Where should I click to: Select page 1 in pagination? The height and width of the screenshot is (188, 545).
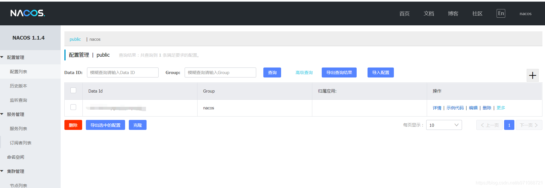pos(509,125)
